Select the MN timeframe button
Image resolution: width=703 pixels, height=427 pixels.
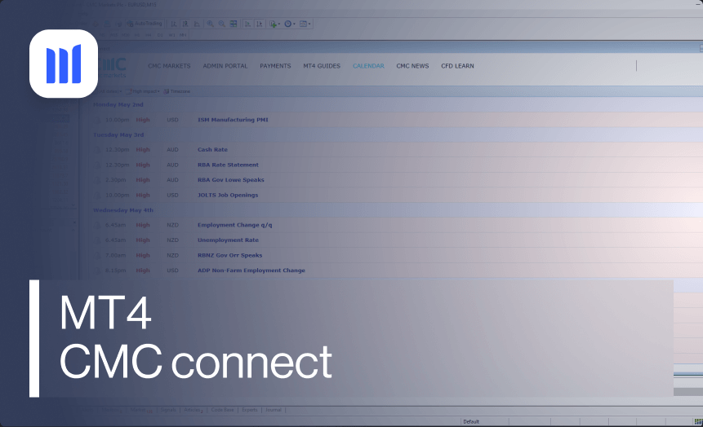pyautogui.click(x=183, y=35)
